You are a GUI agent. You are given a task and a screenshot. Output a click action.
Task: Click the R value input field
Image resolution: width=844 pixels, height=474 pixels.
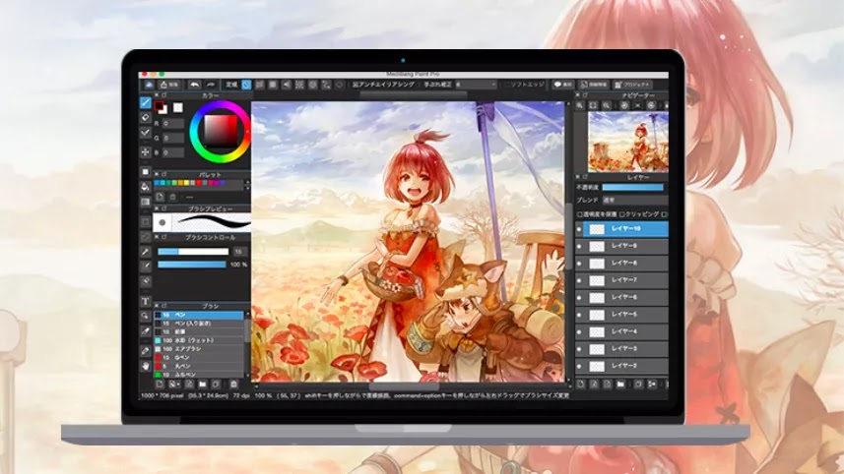(173, 124)
